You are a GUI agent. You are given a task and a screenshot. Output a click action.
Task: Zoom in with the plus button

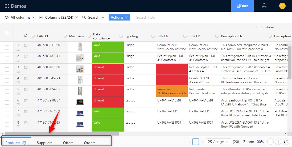[278, 142]
